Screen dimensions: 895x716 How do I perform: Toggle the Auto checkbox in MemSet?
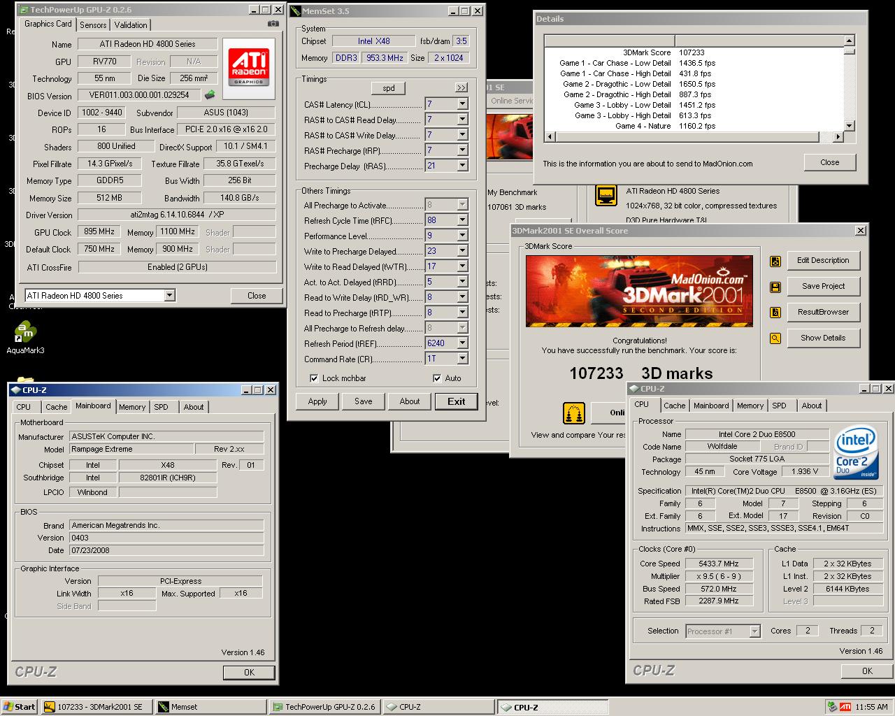coord(437,378)
